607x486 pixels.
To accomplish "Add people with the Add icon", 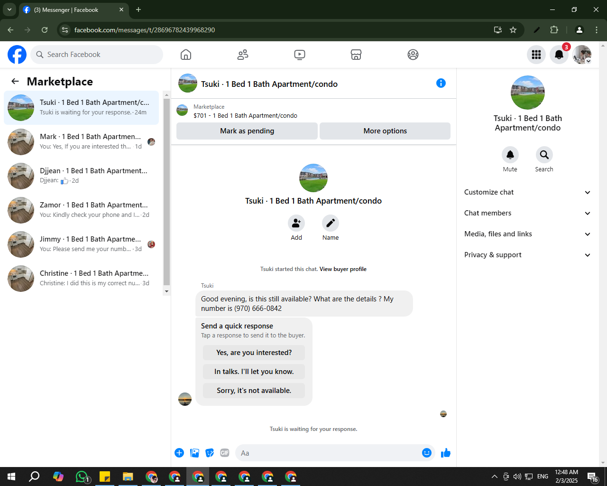I will tap(296, 223).
